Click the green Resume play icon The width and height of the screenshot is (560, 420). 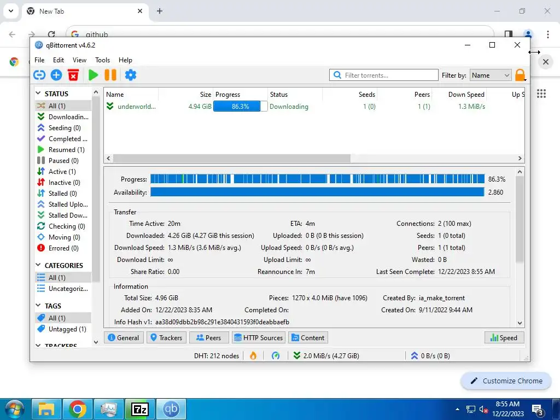coord(93,75)
